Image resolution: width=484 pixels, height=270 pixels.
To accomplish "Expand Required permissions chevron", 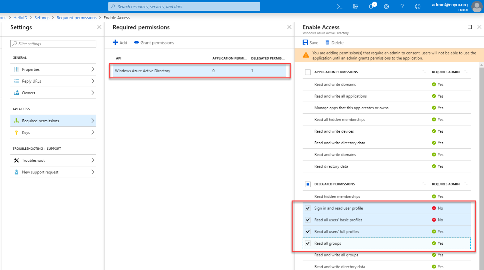I will point(93,121).
